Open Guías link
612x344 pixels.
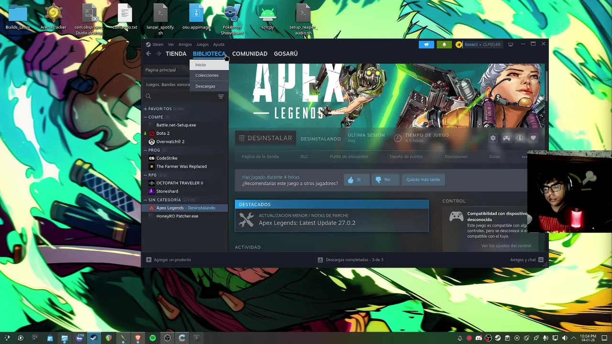point(494,157)
